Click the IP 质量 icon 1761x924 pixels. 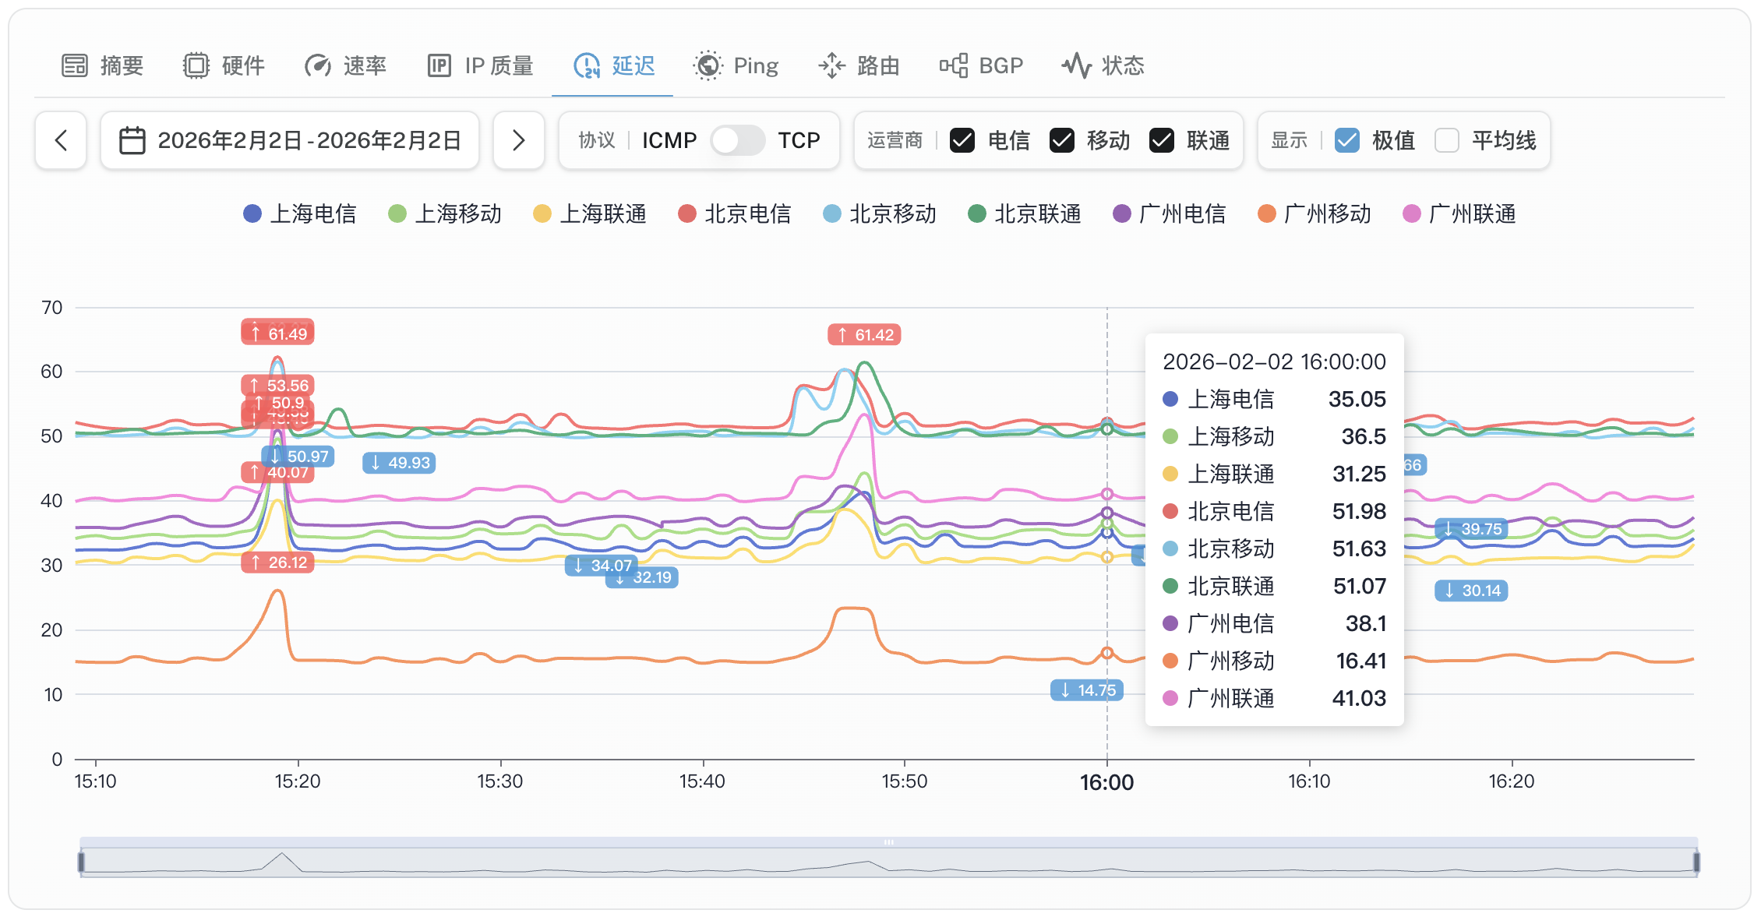(x=439, y=65)
